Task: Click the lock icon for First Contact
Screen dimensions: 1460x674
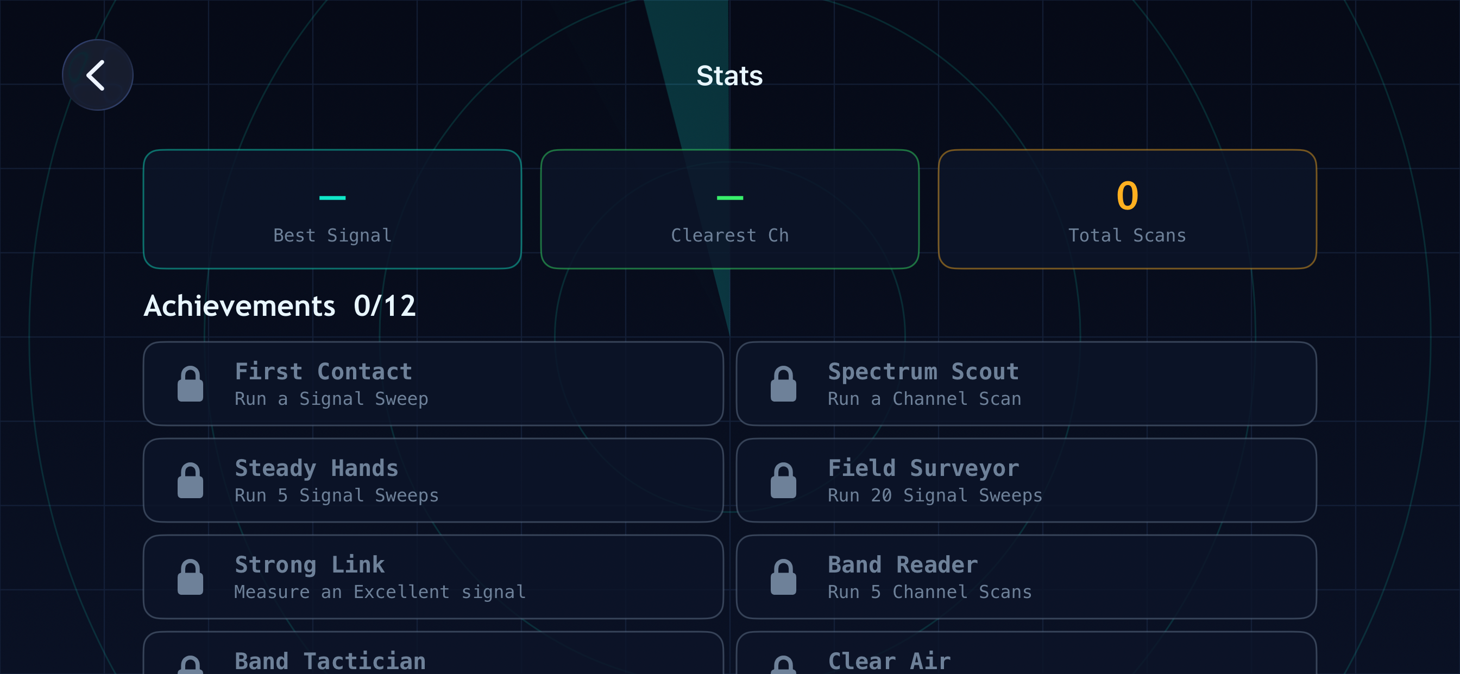Action: (x=191, y=384)
